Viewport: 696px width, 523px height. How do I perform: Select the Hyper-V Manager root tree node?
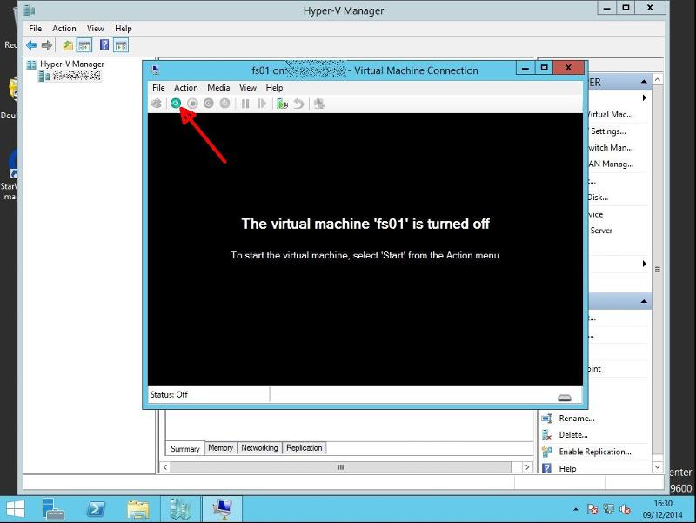pyautogui.click(x=71, y=64)
